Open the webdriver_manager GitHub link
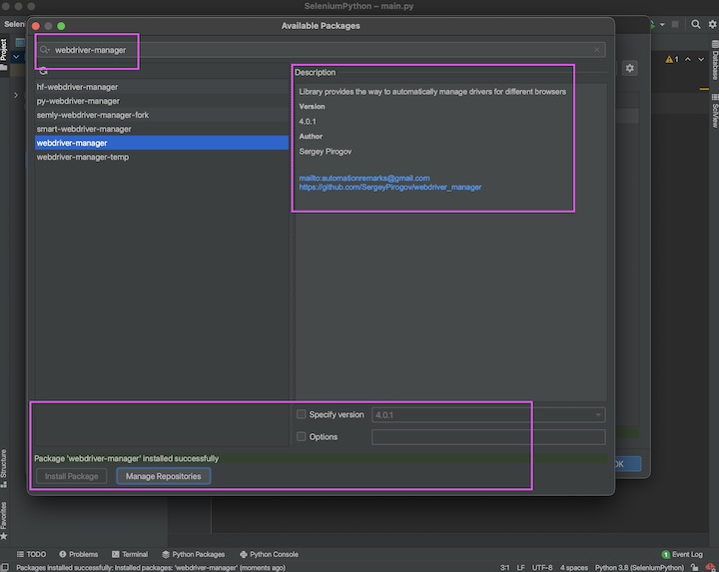This screenshot has height=572, width=719. coord(390,187)
